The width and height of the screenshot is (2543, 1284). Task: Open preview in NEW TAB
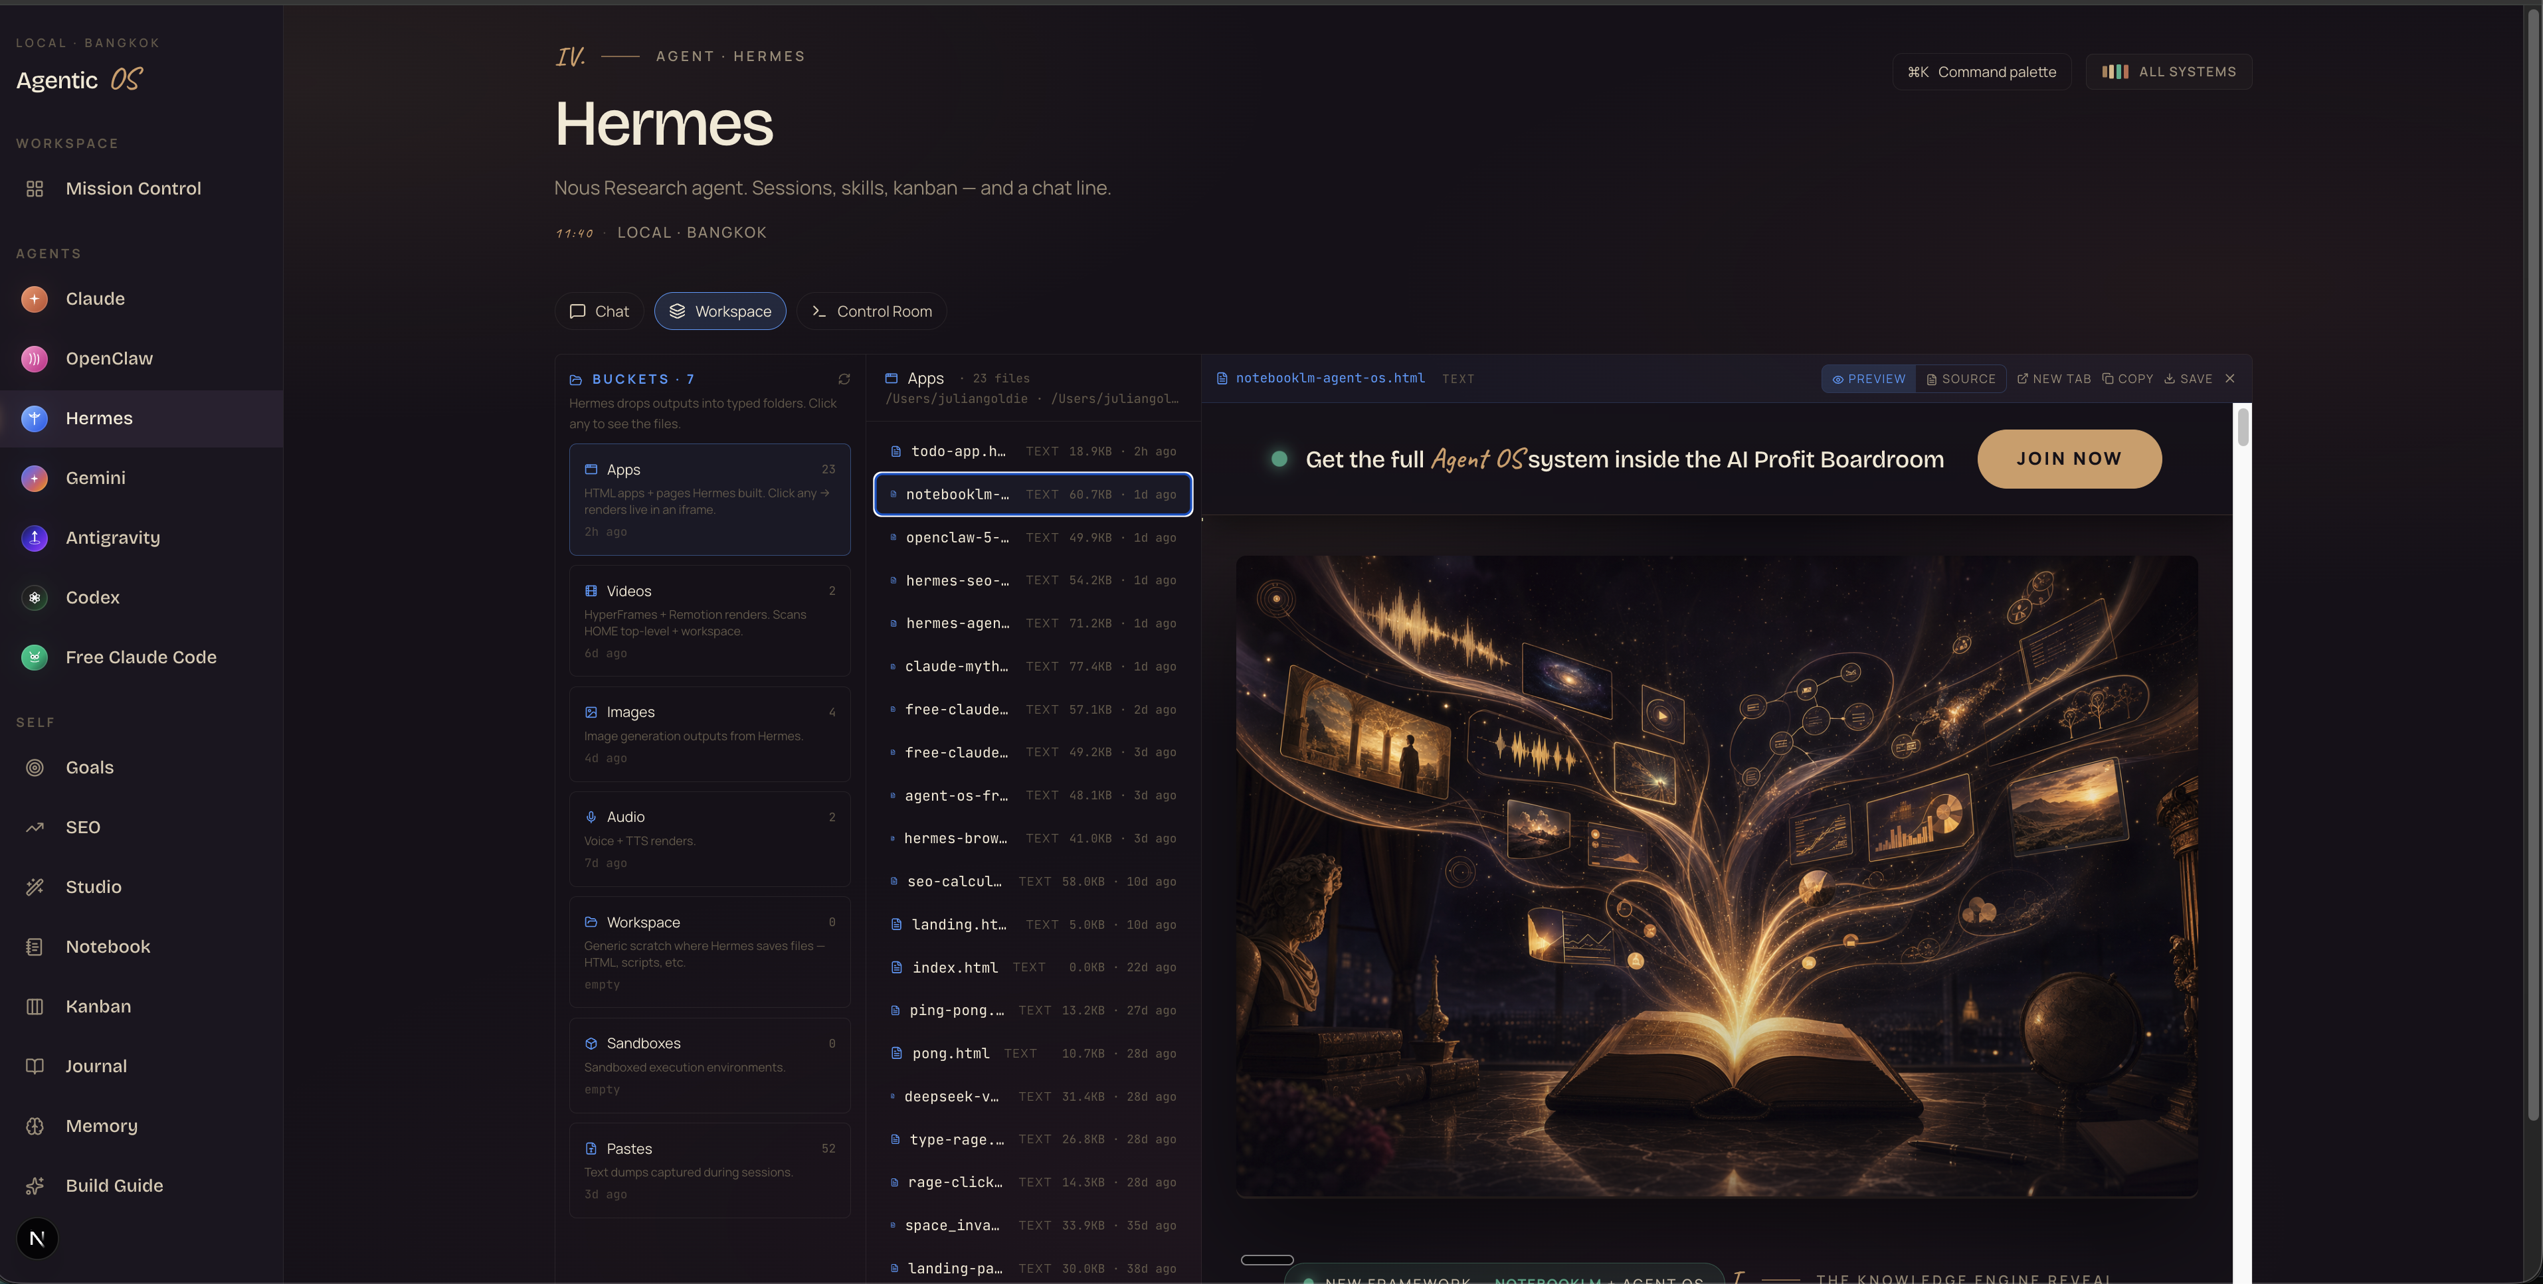pyautogui.click(x=2054, y=379)
